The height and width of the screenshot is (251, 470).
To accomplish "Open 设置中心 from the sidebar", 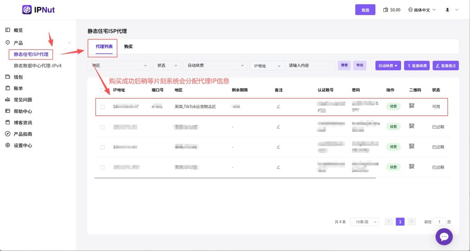I will [x=22, y=146].
